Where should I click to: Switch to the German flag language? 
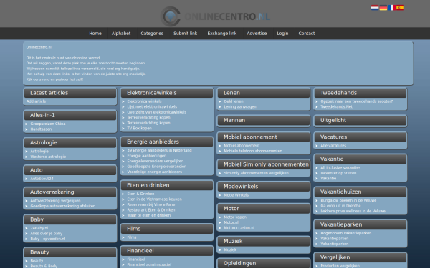[383, 8]
